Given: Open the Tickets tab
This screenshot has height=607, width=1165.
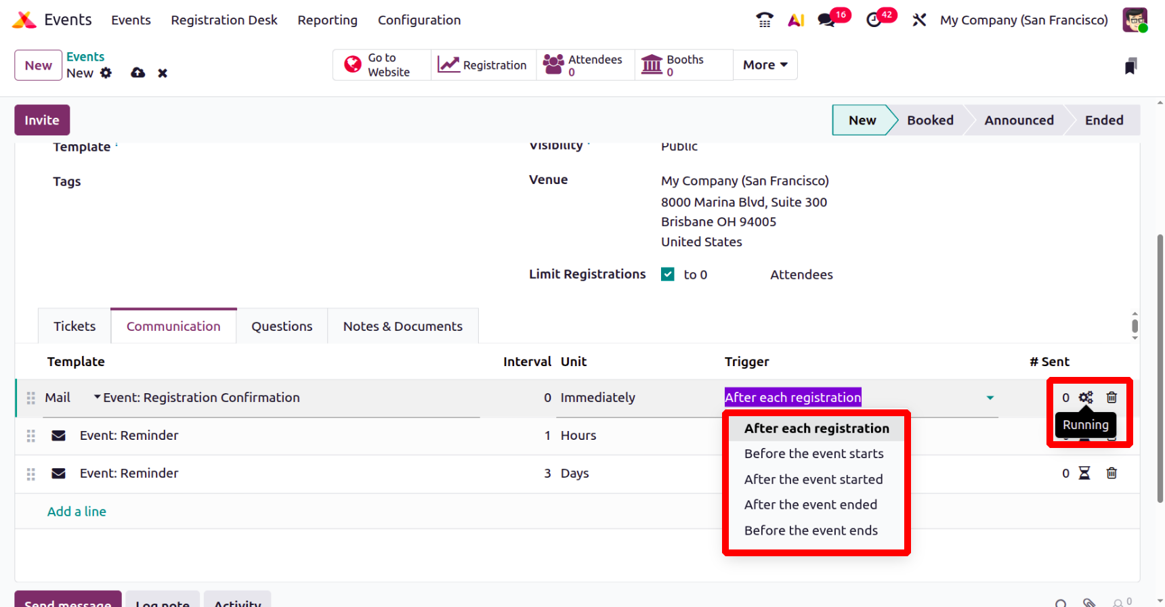Looking at the screenshot, I should tap(75, 326).
